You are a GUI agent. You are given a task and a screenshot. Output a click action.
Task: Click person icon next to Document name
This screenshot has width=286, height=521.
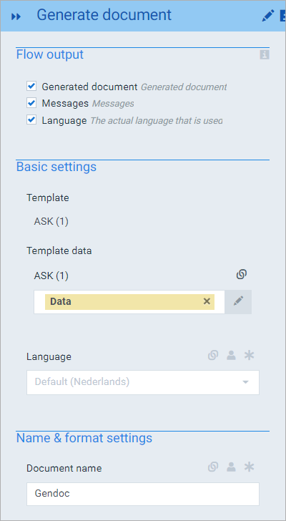pos(231,467)
